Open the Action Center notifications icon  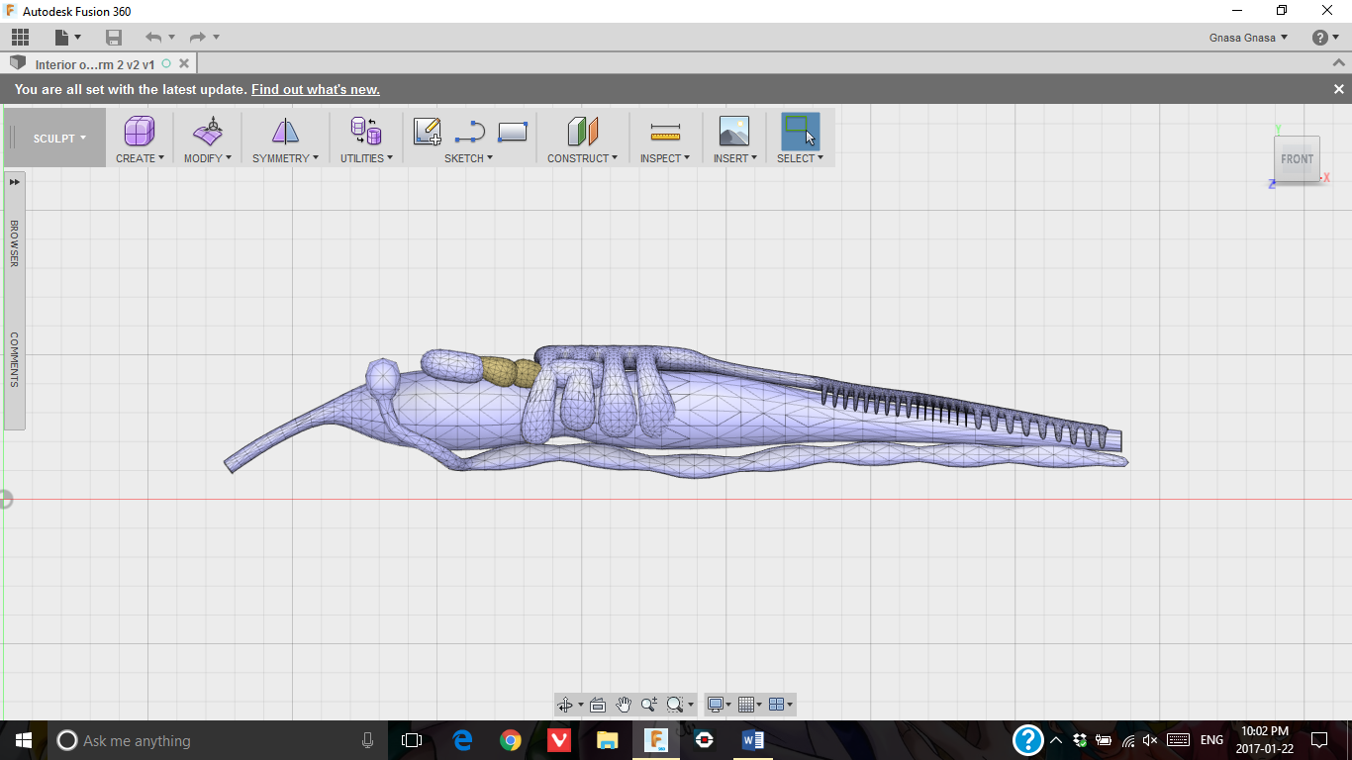click(x=1319, y=740)
